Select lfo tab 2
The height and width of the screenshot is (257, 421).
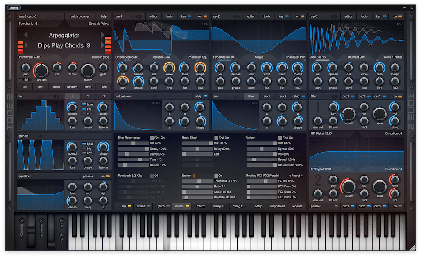coord(88,97)
